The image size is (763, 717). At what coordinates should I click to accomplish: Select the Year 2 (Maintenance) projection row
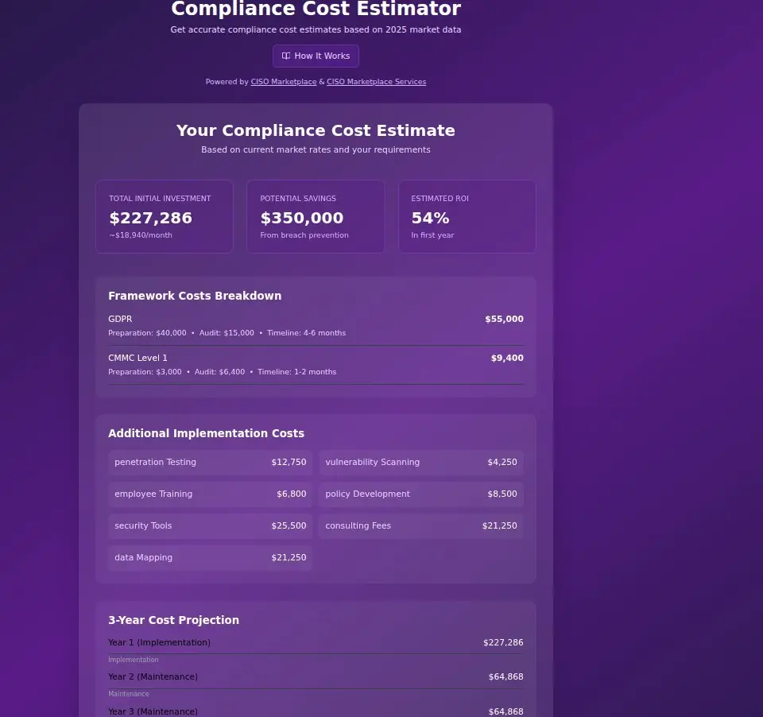(x=316, y=676)
